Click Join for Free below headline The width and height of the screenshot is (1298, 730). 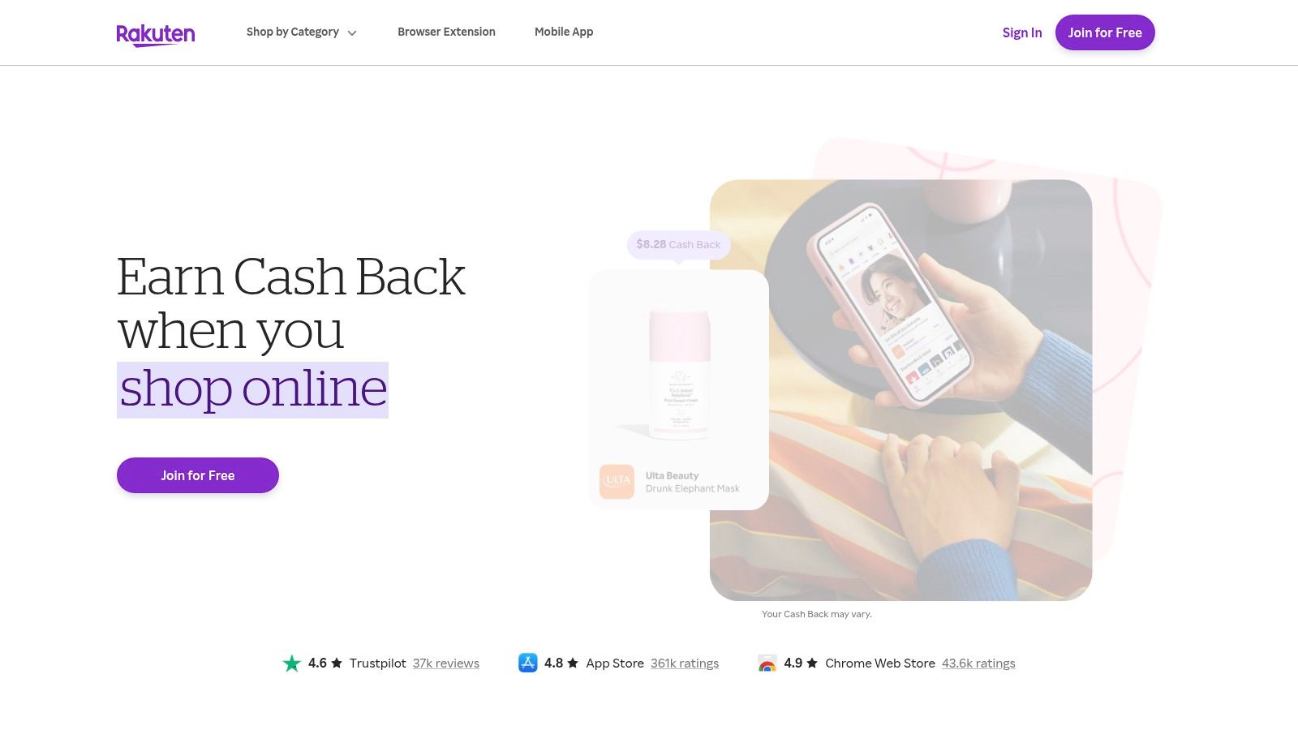(x=198, y=475)
